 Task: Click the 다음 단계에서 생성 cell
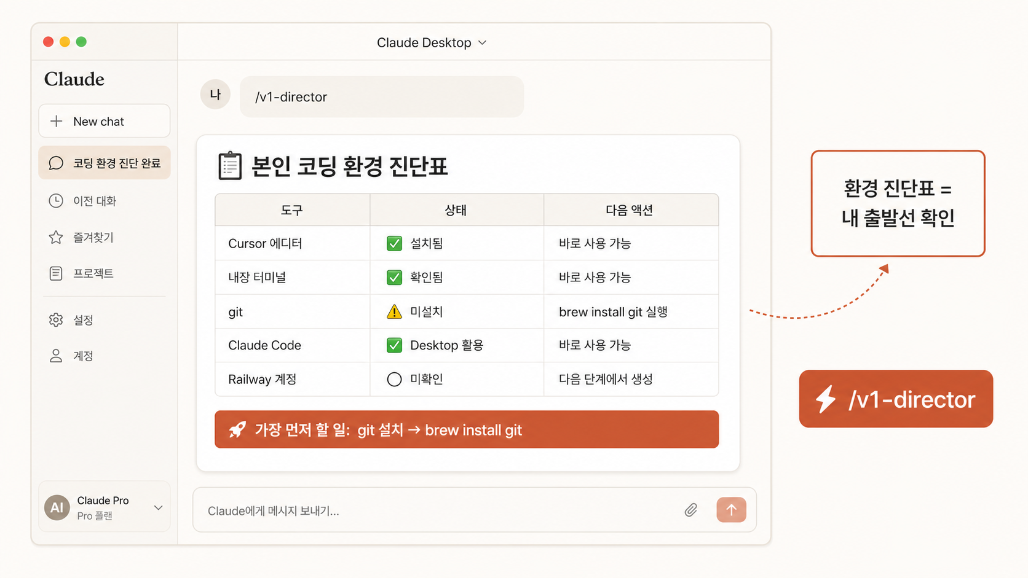point(631,379)
